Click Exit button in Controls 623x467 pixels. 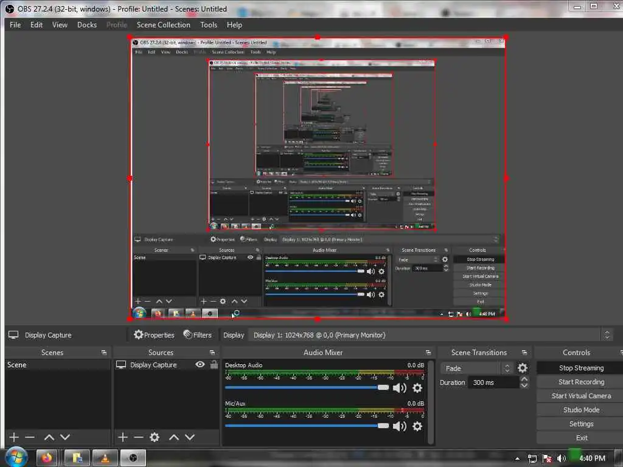pos(581,438)
